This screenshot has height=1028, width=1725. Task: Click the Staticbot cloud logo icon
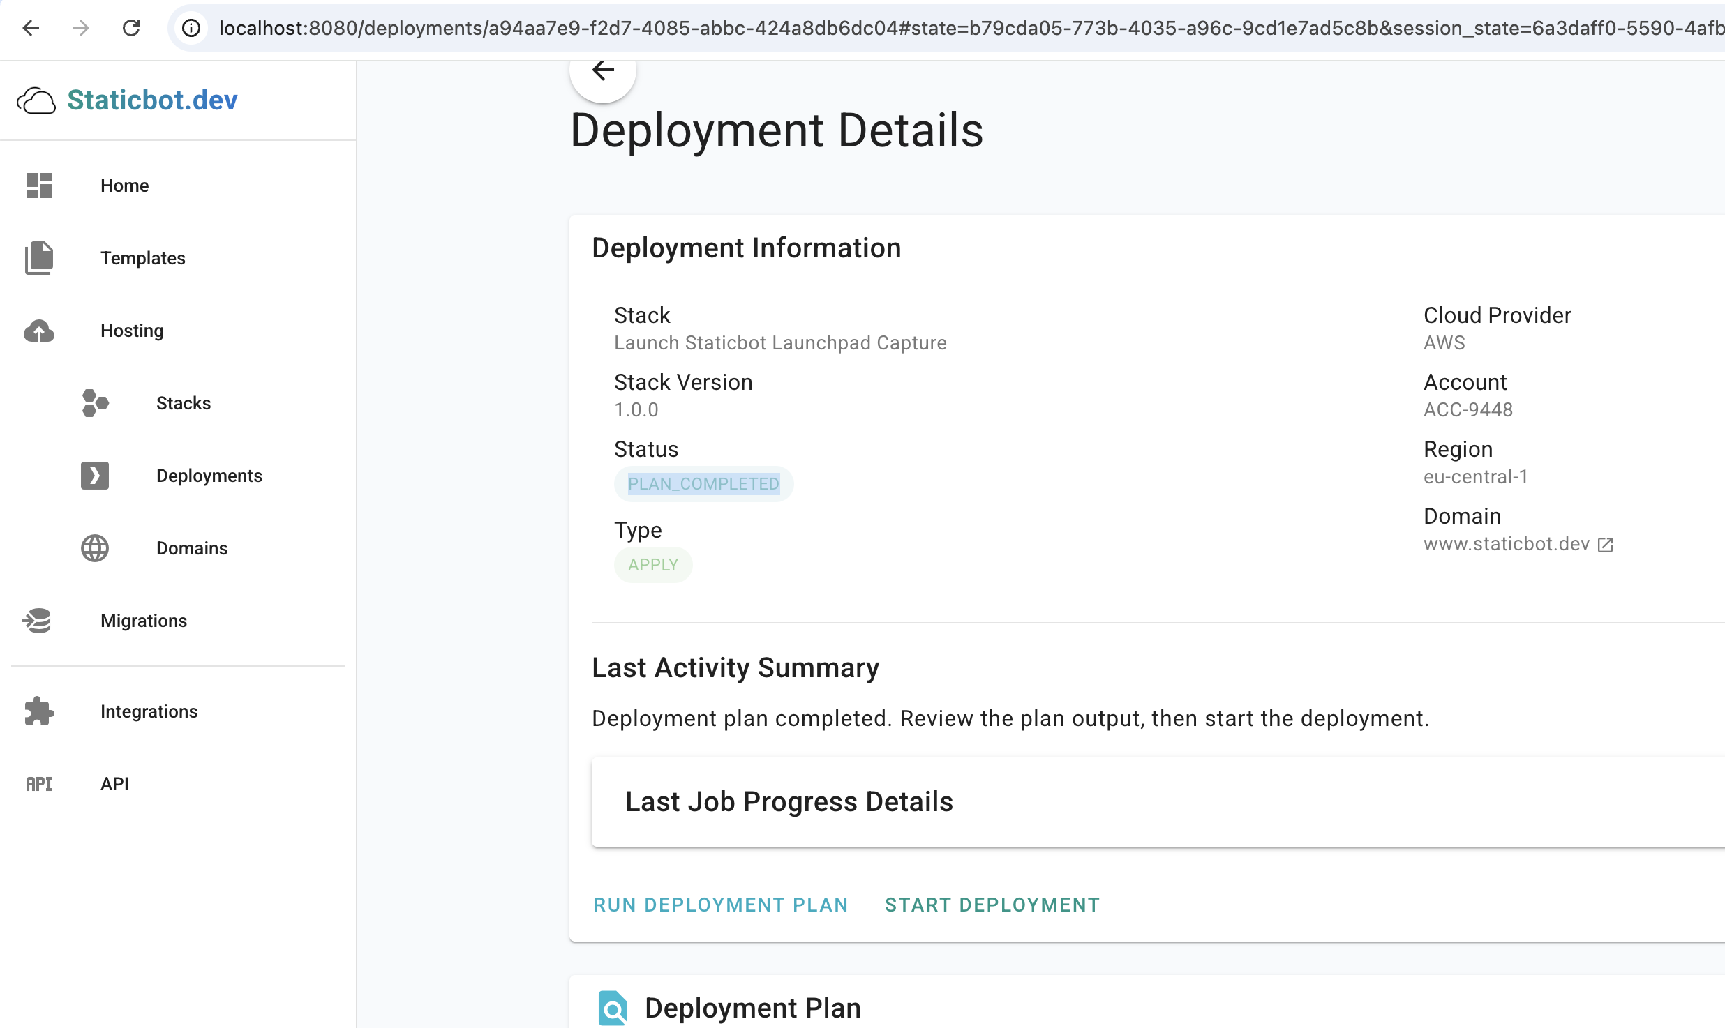[36, 100]
